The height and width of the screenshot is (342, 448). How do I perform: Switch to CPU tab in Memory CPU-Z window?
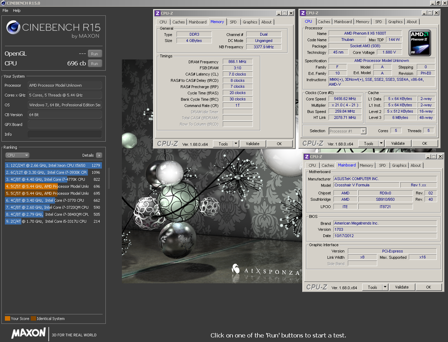click(x=163, y=22)
